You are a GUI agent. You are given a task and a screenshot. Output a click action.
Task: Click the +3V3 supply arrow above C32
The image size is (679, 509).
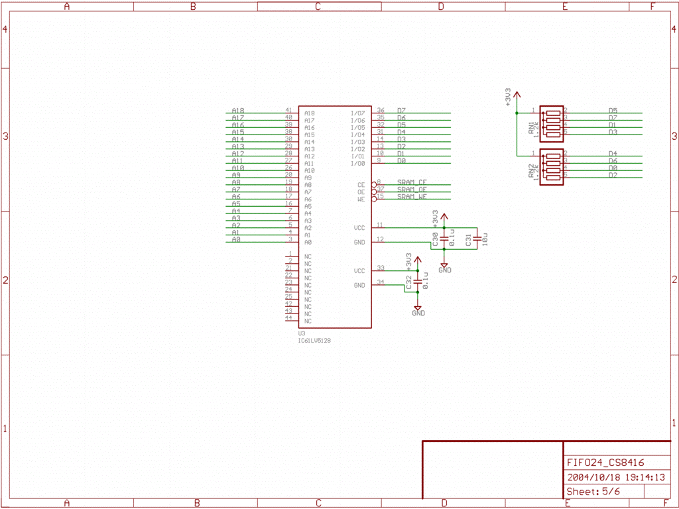point(418,261)
